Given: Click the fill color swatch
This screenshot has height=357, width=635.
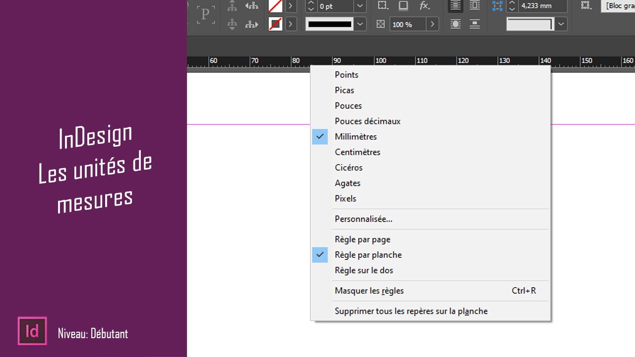Looking at the screenshot, I should coord(275,6).
